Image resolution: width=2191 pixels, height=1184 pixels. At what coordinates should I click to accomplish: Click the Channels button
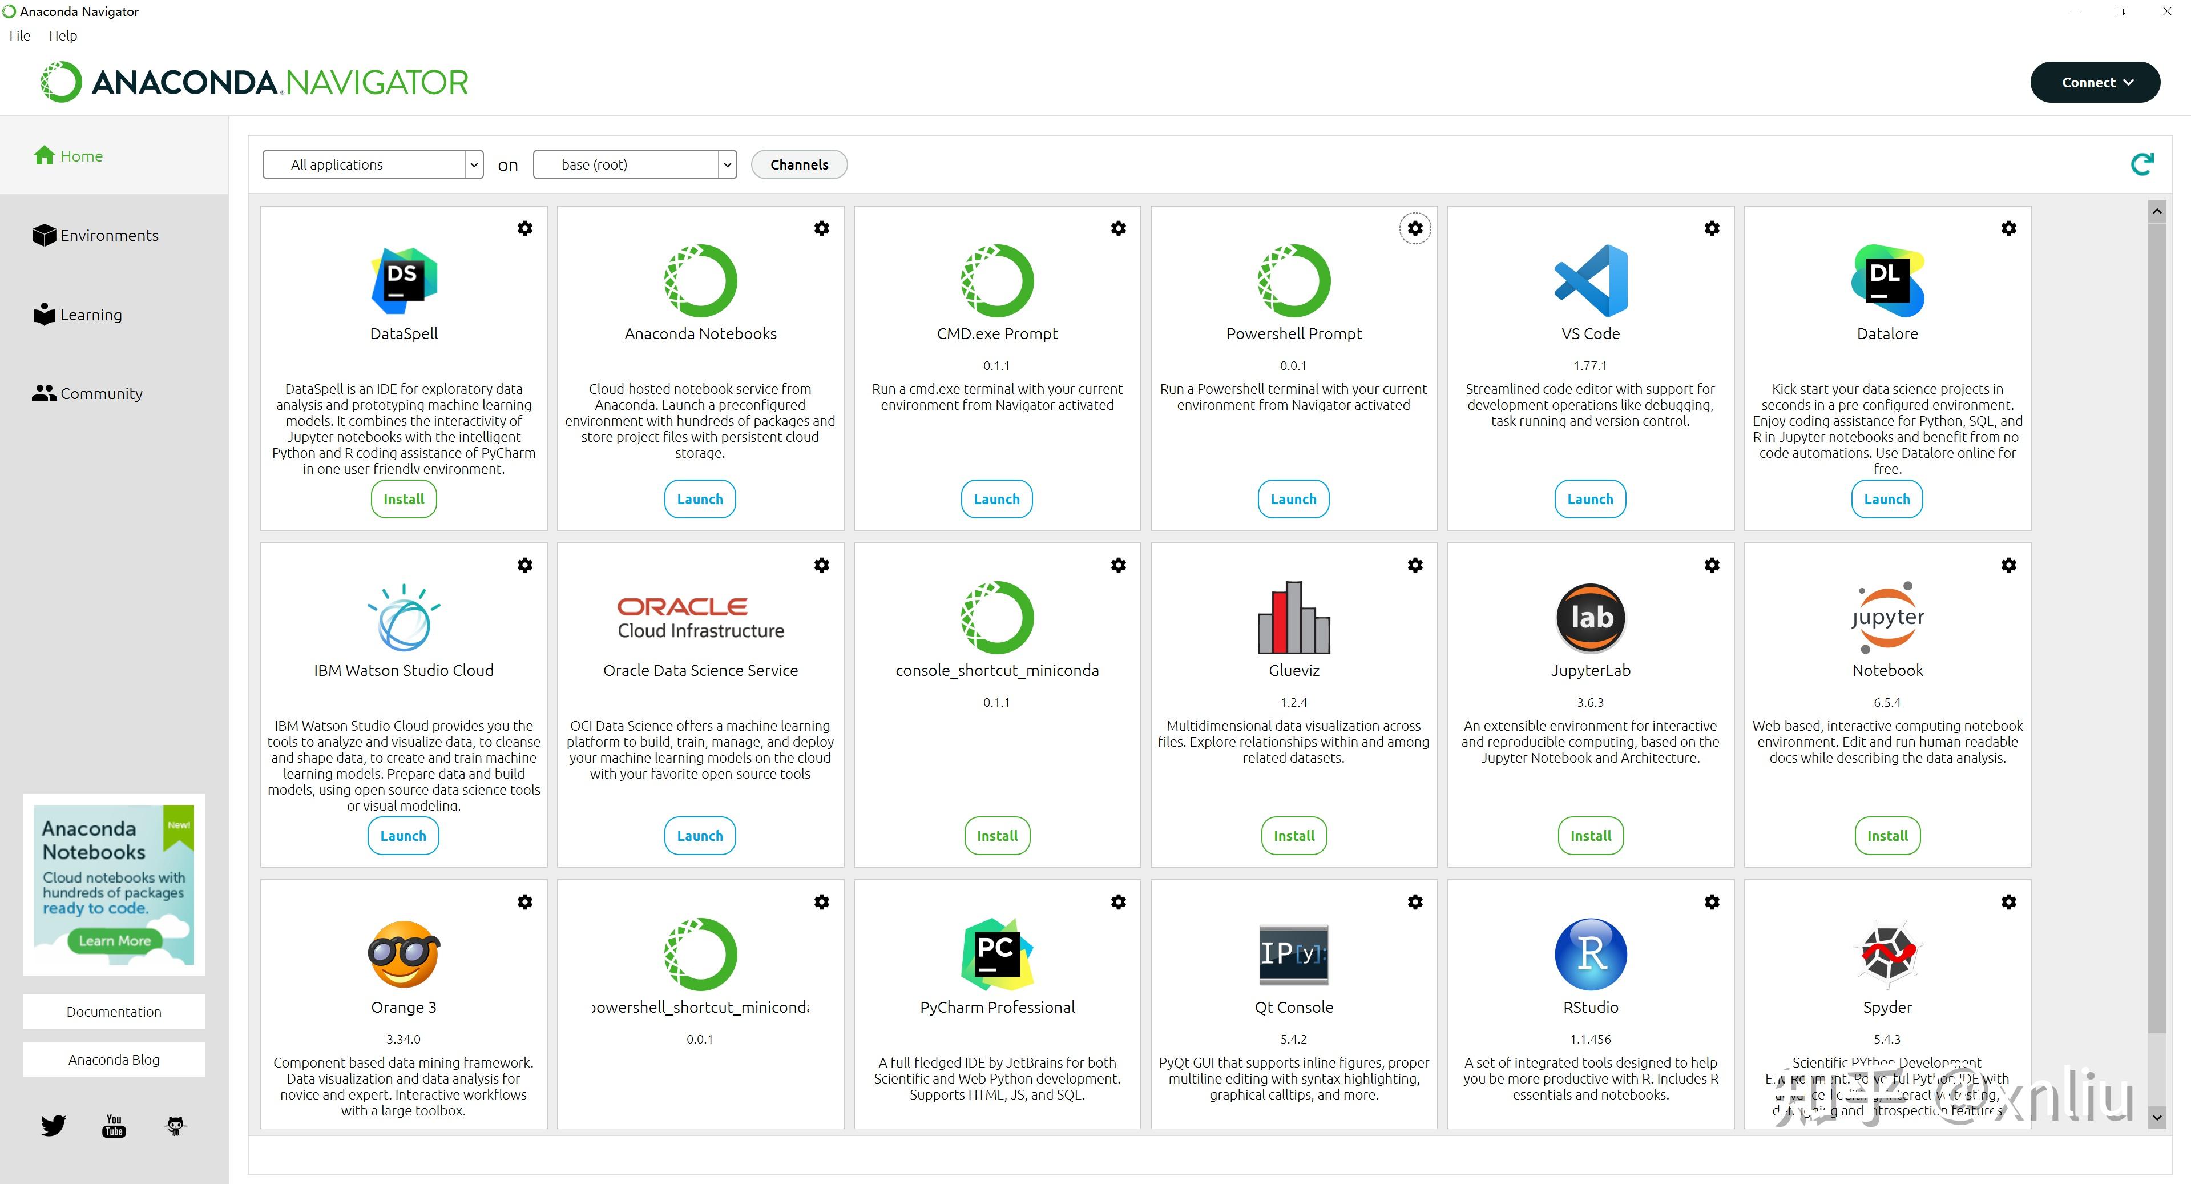pyautogui.click(x=798, y=164)
